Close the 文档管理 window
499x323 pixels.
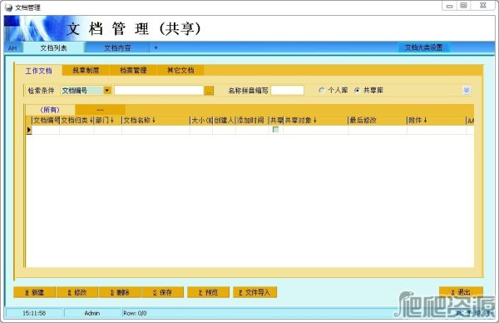(482, 6)
